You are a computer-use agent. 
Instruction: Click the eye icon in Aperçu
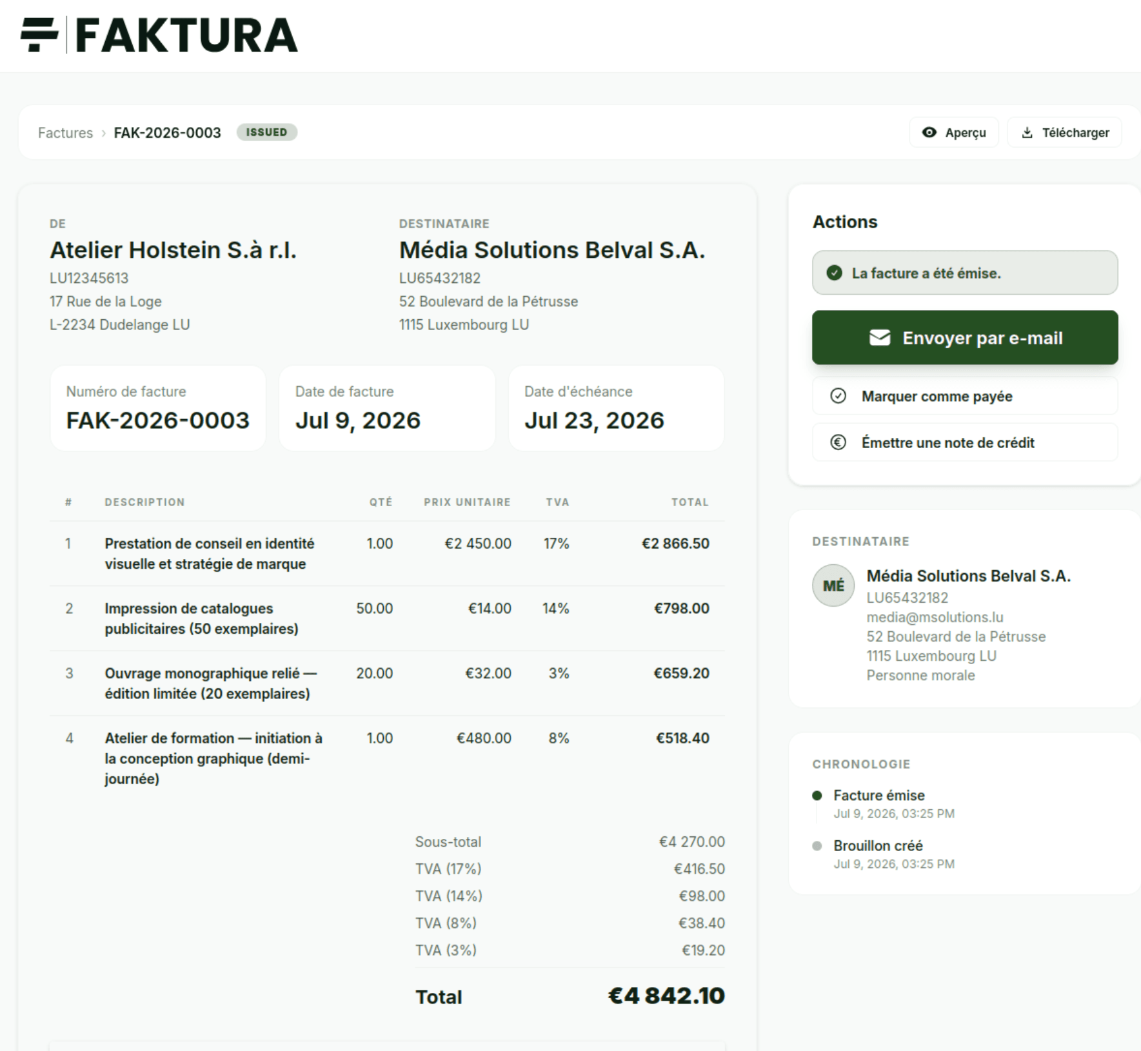tap(929, 132)
